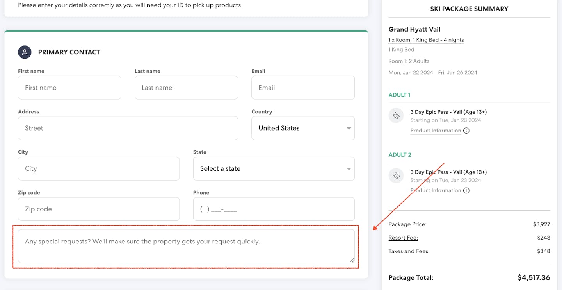Click the room details link for King Bed
Screen dimensions: 562x290
point(426,40)
